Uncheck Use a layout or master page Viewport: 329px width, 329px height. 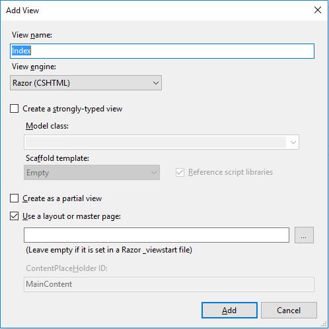[14, 216]
